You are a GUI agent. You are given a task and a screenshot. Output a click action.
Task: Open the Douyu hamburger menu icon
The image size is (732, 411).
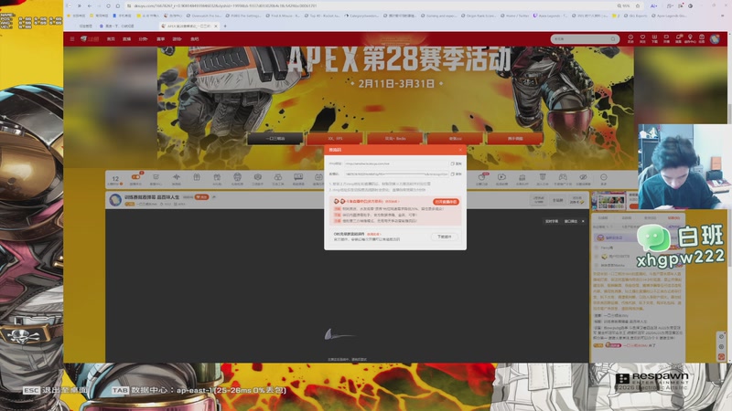coord(72,39)
